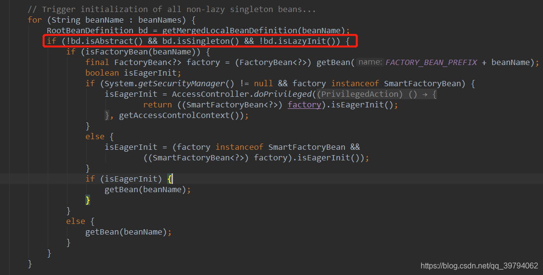
Task: Click "isEagerInit;" in the boolean declaration
Action: point(153,73)
